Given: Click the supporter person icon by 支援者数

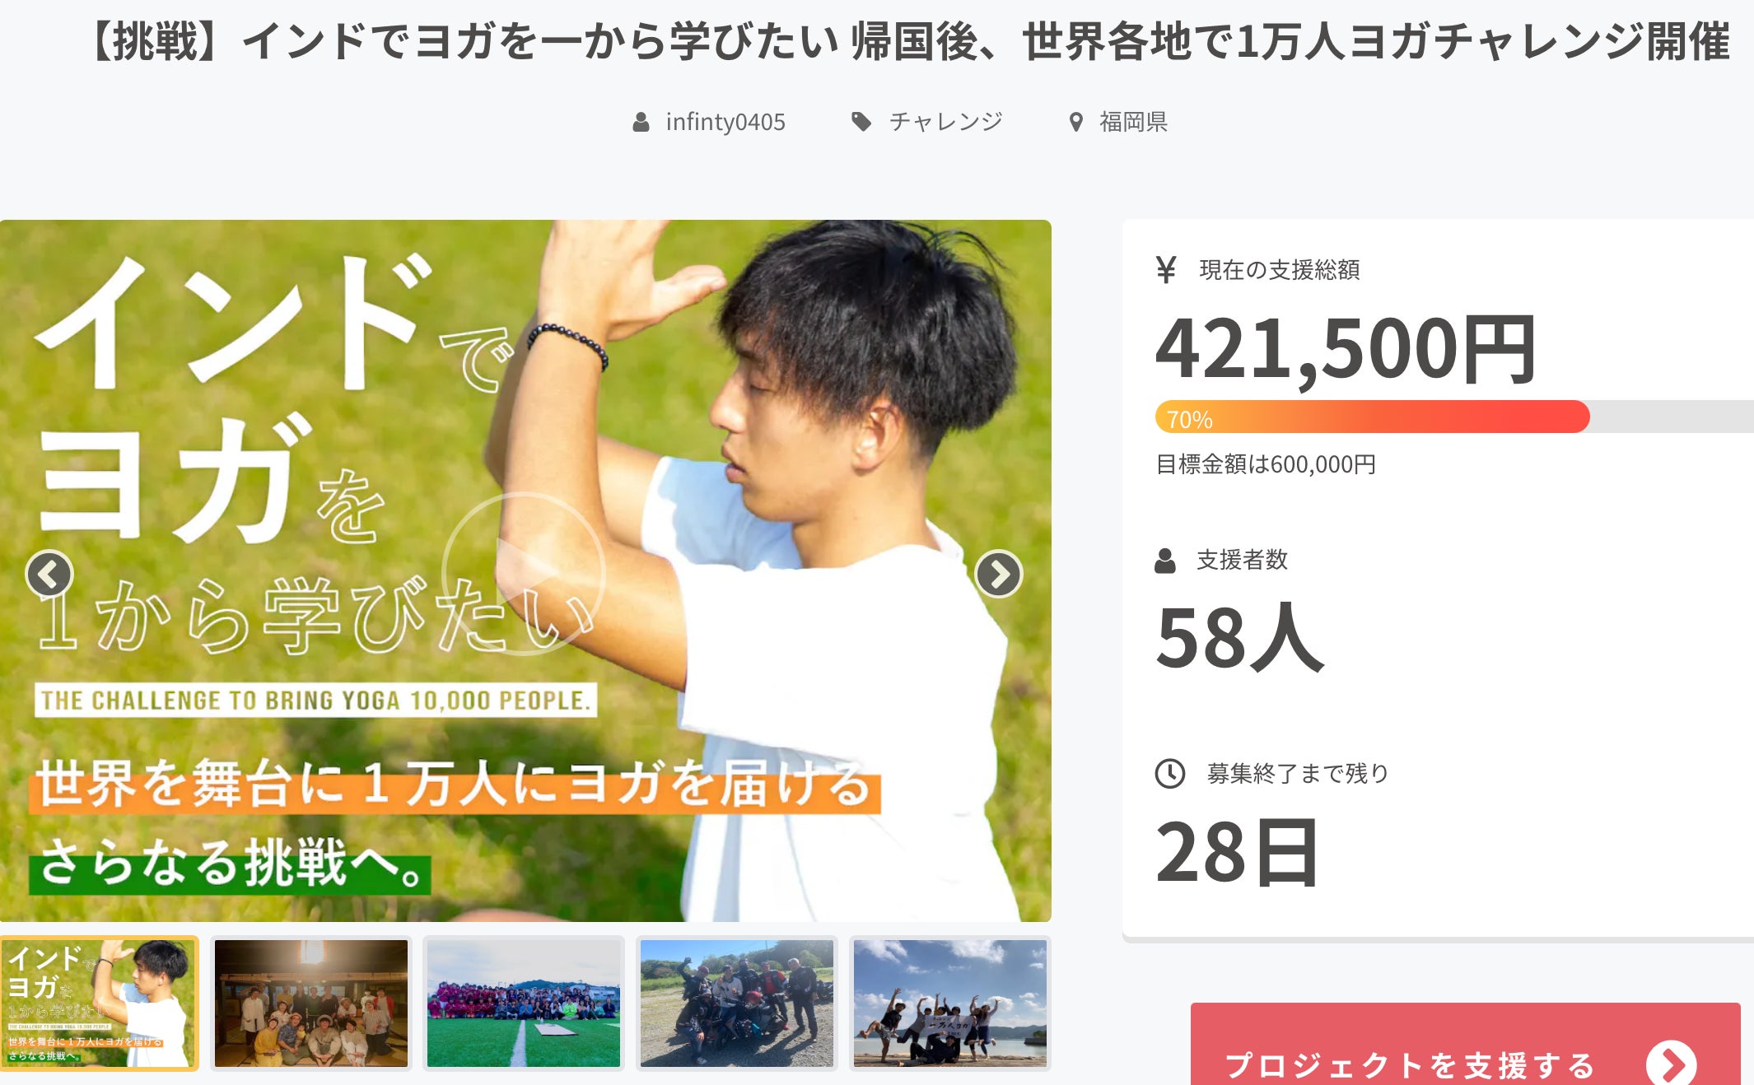Looking at the screenshot, I should tap(1165, 561).
